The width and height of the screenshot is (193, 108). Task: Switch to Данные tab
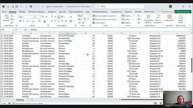click(62, 12)
